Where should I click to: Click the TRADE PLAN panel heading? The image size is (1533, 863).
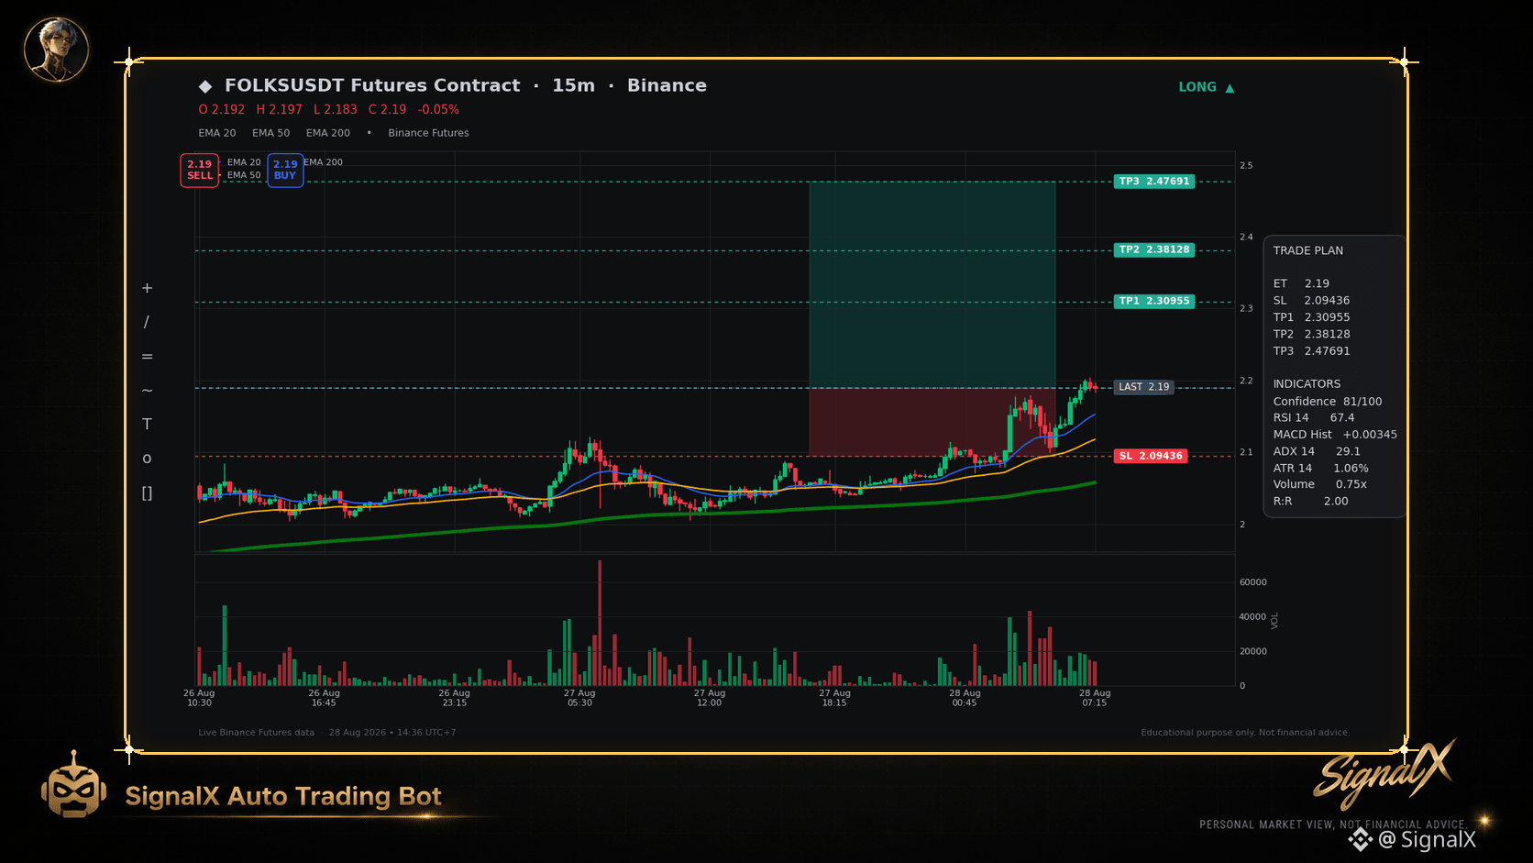1307,250
